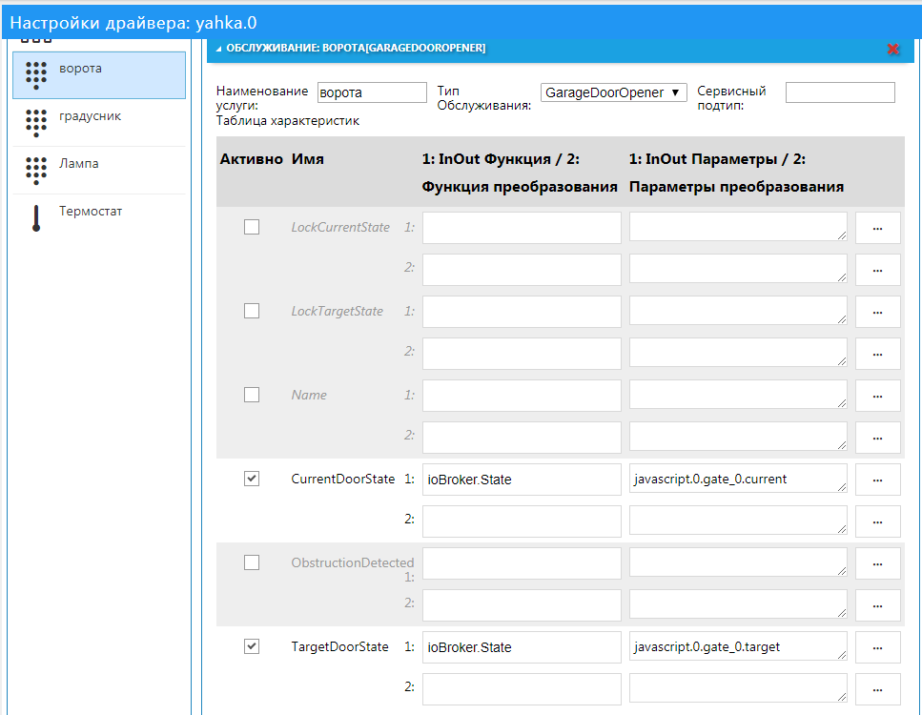Enable the LockCurrentState characteristic checkbox
This screenshot has height=715, width=922.
[252, 227]
